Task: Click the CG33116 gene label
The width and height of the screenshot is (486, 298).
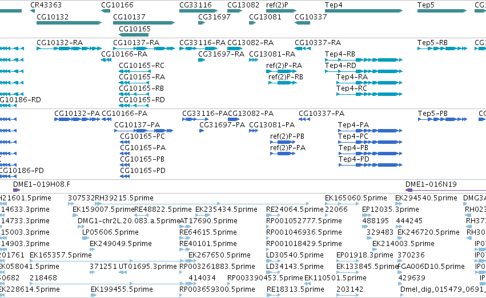Action: (195, 5)
